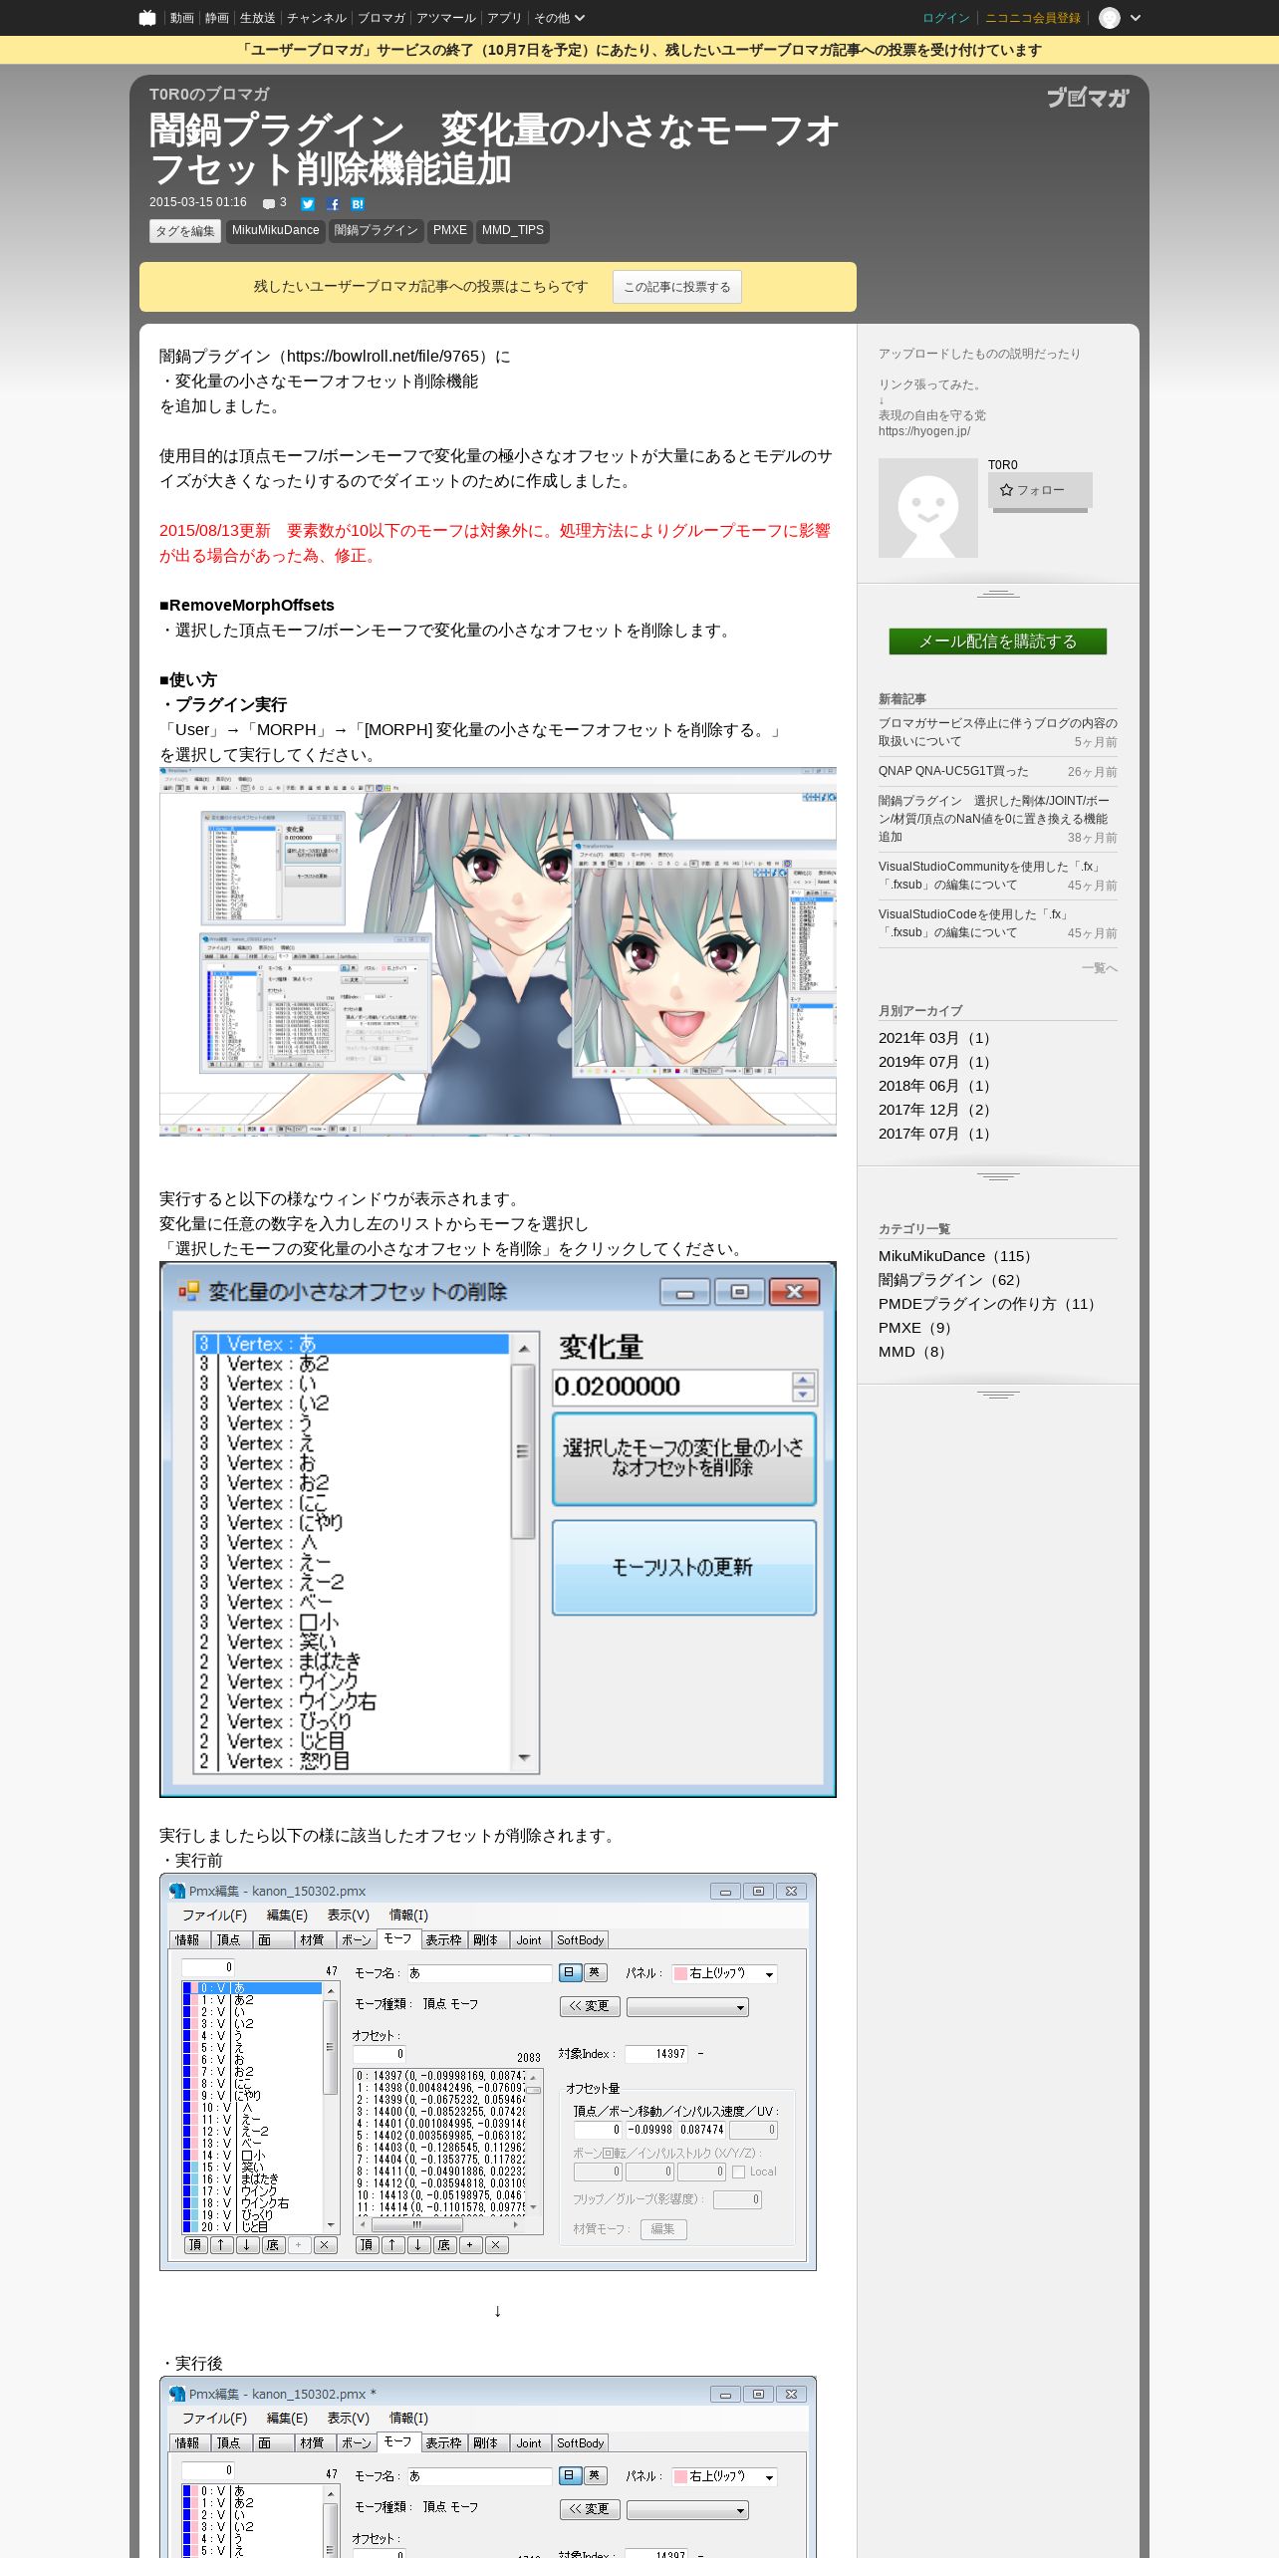Viewport: 1279px width, 2558px height.
Task: Open the MMD（8）category
Action: 914,1352
